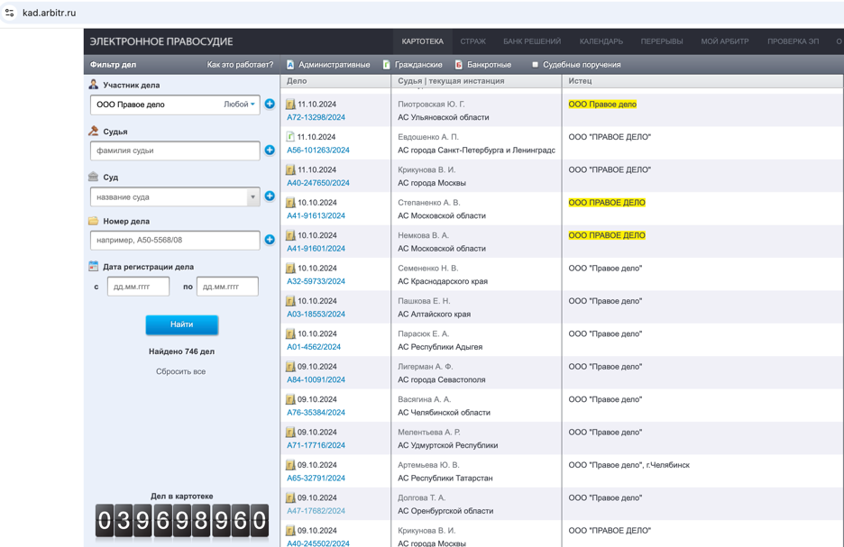Click the calendar icon near Дата регистрации
Viewport: 844px width, 547px height.
94,266
